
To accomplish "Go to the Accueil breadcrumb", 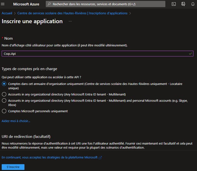I will [x=7, y=13].
